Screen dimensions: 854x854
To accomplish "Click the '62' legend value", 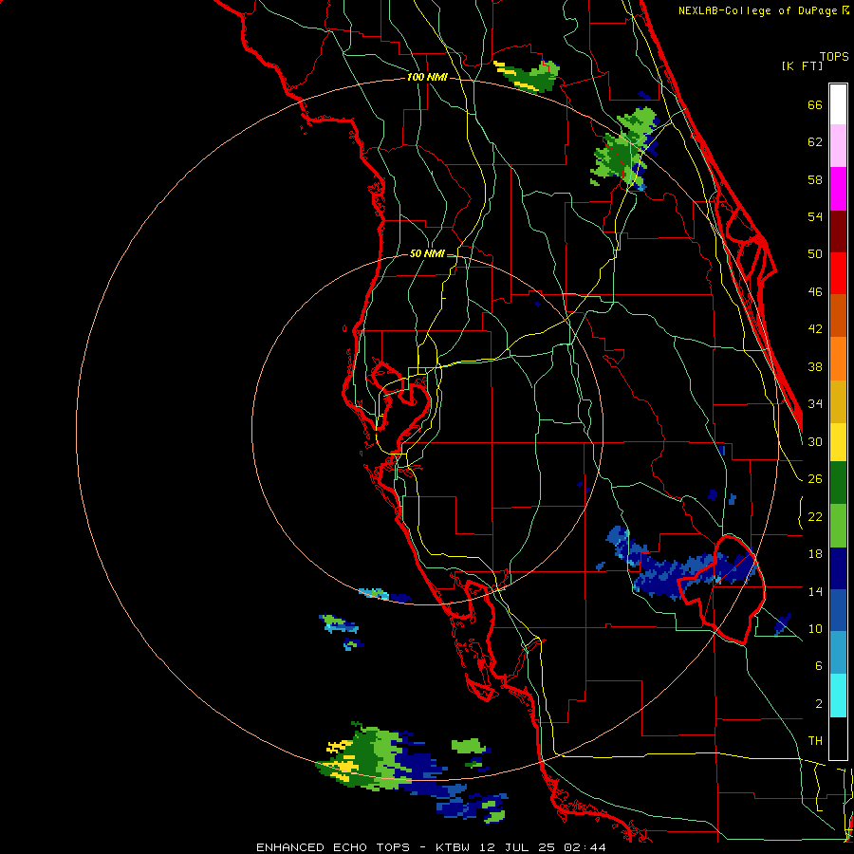I will click(x=815, y=142).
